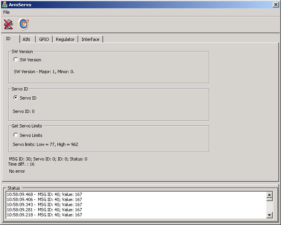
Task: Click the target bullseye toolbar icon
Action: point(24,24)
